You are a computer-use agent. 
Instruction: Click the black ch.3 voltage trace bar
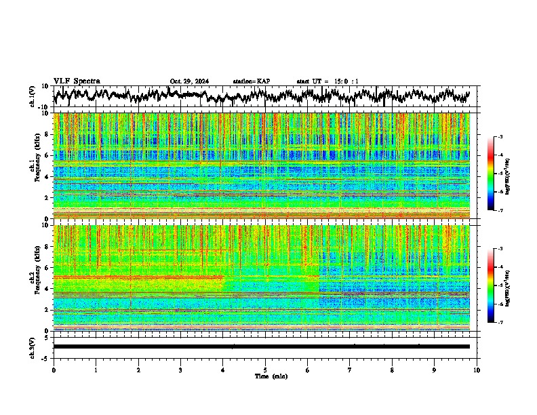point(262,347)
